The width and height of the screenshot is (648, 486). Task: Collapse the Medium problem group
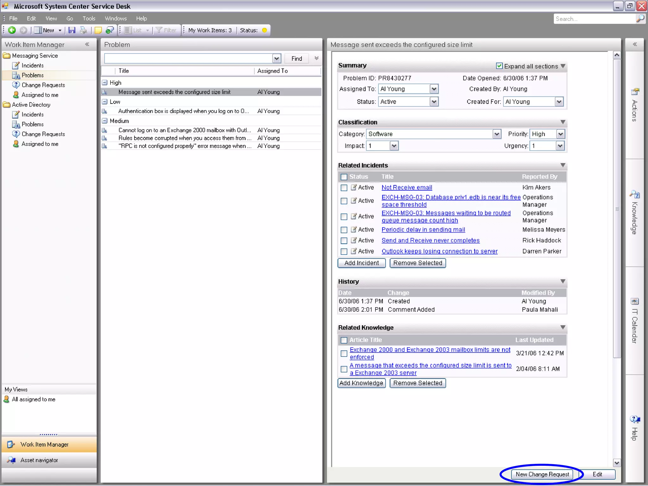click(105, 121)
